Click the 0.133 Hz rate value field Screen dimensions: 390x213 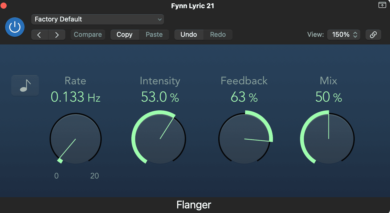click(76, 97)
